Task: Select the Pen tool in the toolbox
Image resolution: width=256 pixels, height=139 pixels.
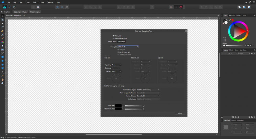Action: 3,31
